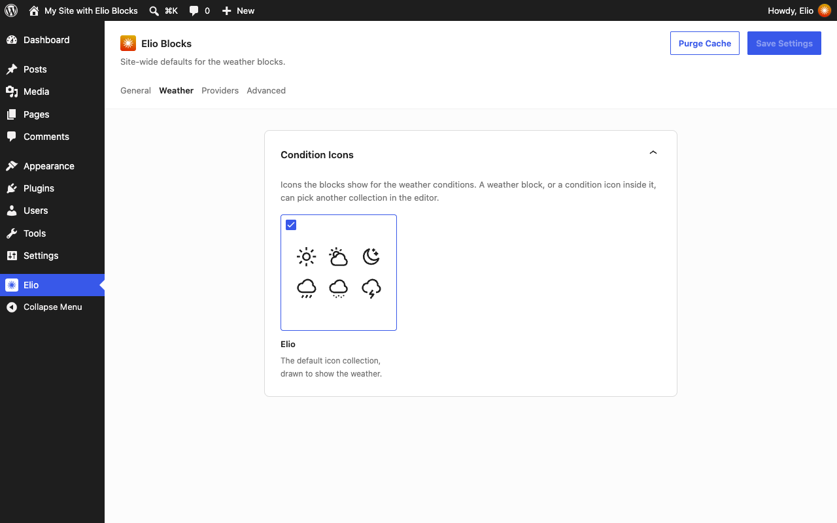Screen dimensions: 837x523
Task: Click the Condition Icons heading
Action: click(317, 155)
